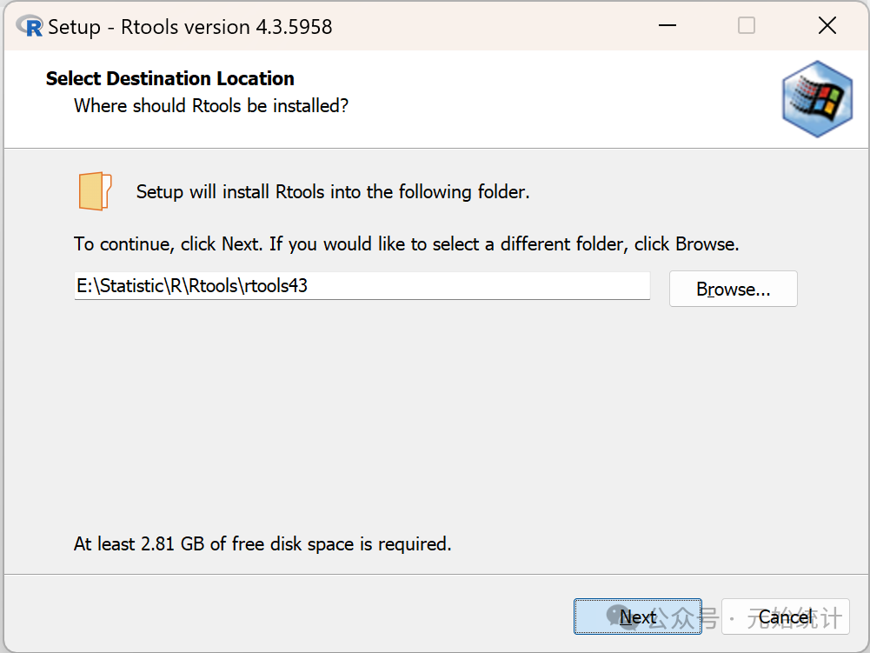Image resolution: width=870 pixels, height=653 pixels.
Task: Click the 'Where should Rtools be installed?' subtitle
Action: [x=211, y=106]
